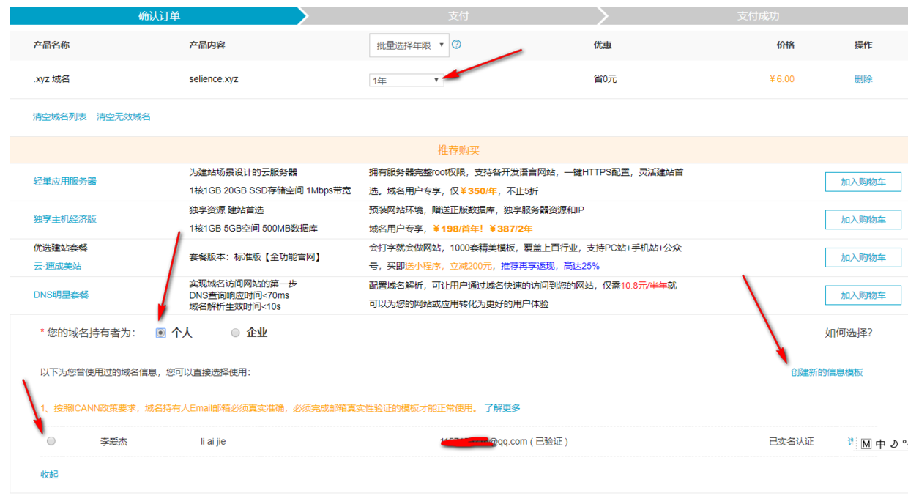Open 独享主机经济版 product link
The height and width of the screenshot is (496, 908).
tap(65, 220)
